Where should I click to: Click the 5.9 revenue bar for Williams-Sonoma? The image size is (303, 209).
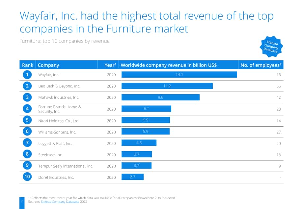pos(146,131)
